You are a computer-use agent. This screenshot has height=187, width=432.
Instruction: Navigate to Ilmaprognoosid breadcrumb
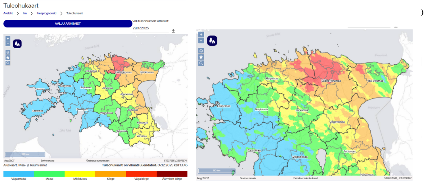47,13
